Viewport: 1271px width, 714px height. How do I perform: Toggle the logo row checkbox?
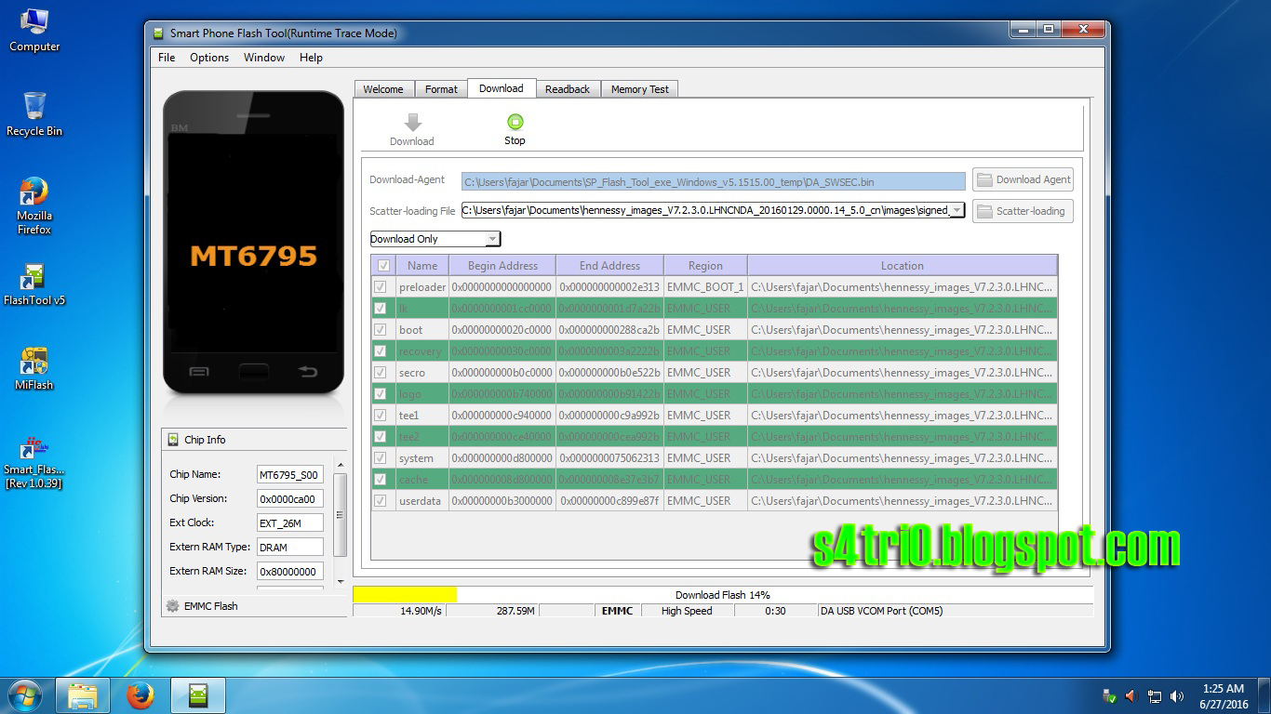pyautogui.click(x=381, y=394)
